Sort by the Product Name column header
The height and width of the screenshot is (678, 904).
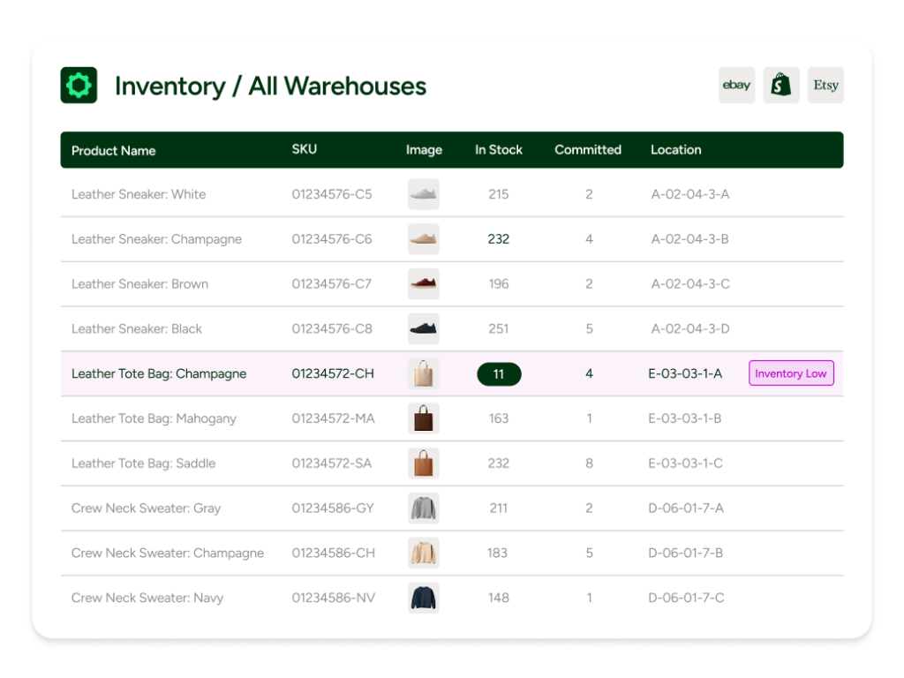(x=113, y=150)
